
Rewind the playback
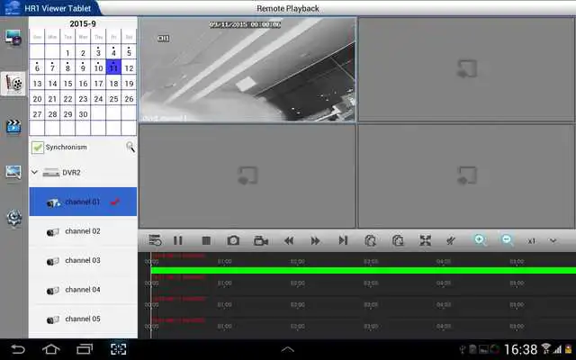click(289, 240)
